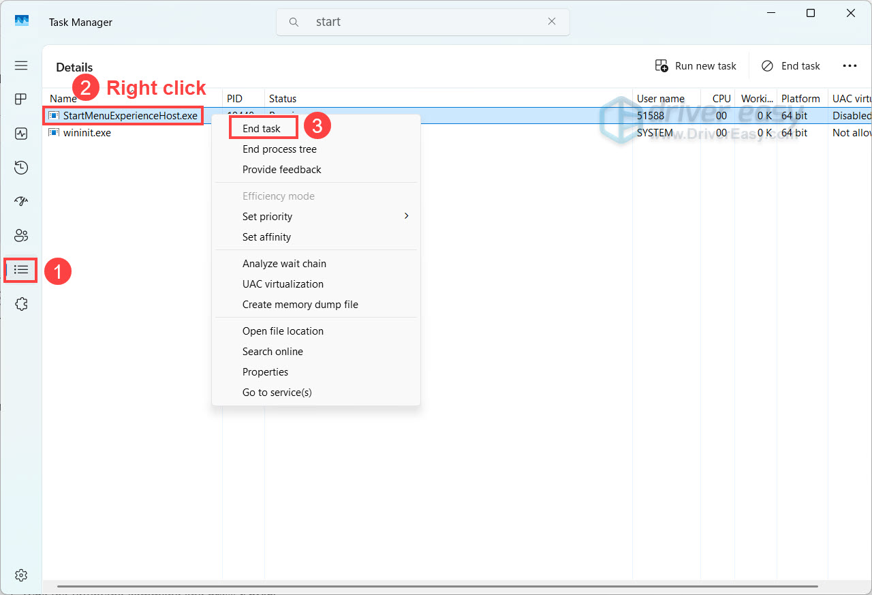The image size is (872, 595).
Task: Open the Users page icon
Action: (21, 236)
